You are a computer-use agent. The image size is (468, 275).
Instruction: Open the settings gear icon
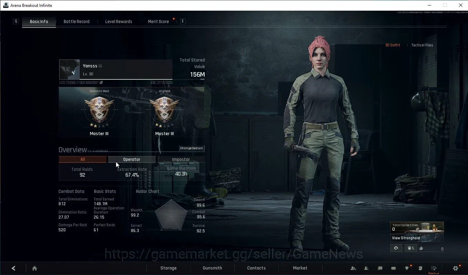456,268
